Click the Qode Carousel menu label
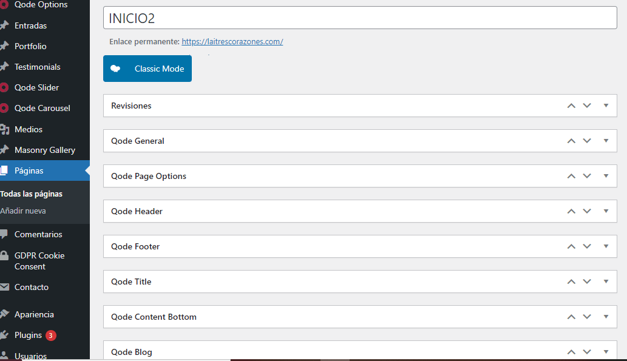Image resolution: width=627 pixels, height=361 pixels. pyautogui.click(x=42, y=109)
